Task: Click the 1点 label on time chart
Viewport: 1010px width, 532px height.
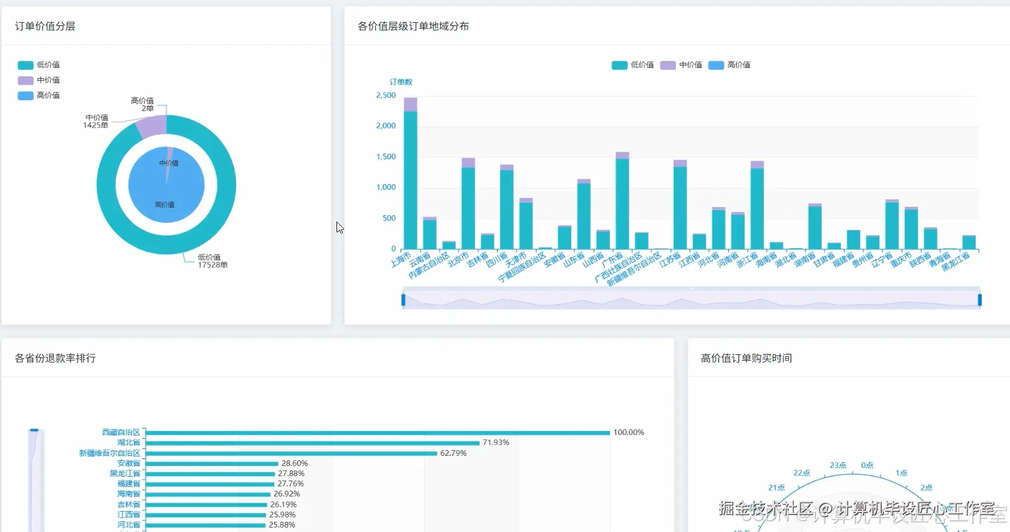Action: pos(901,473)
